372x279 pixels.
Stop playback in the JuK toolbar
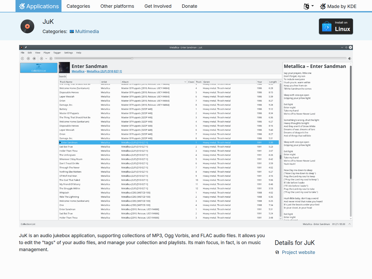click(34, 59)
